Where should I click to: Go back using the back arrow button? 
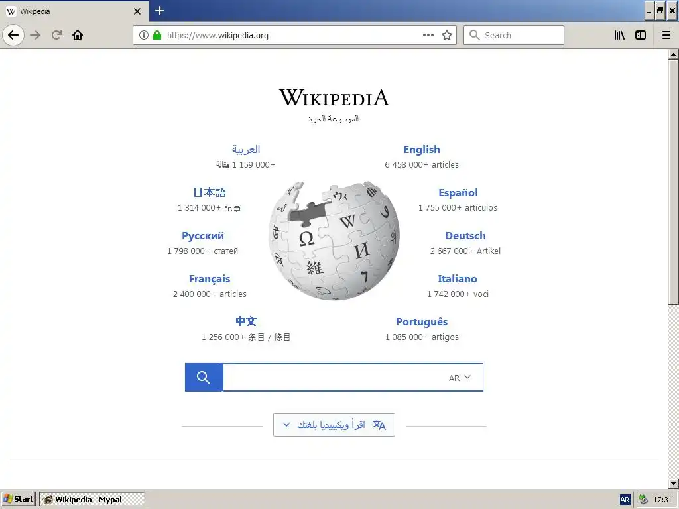point(13,35)
